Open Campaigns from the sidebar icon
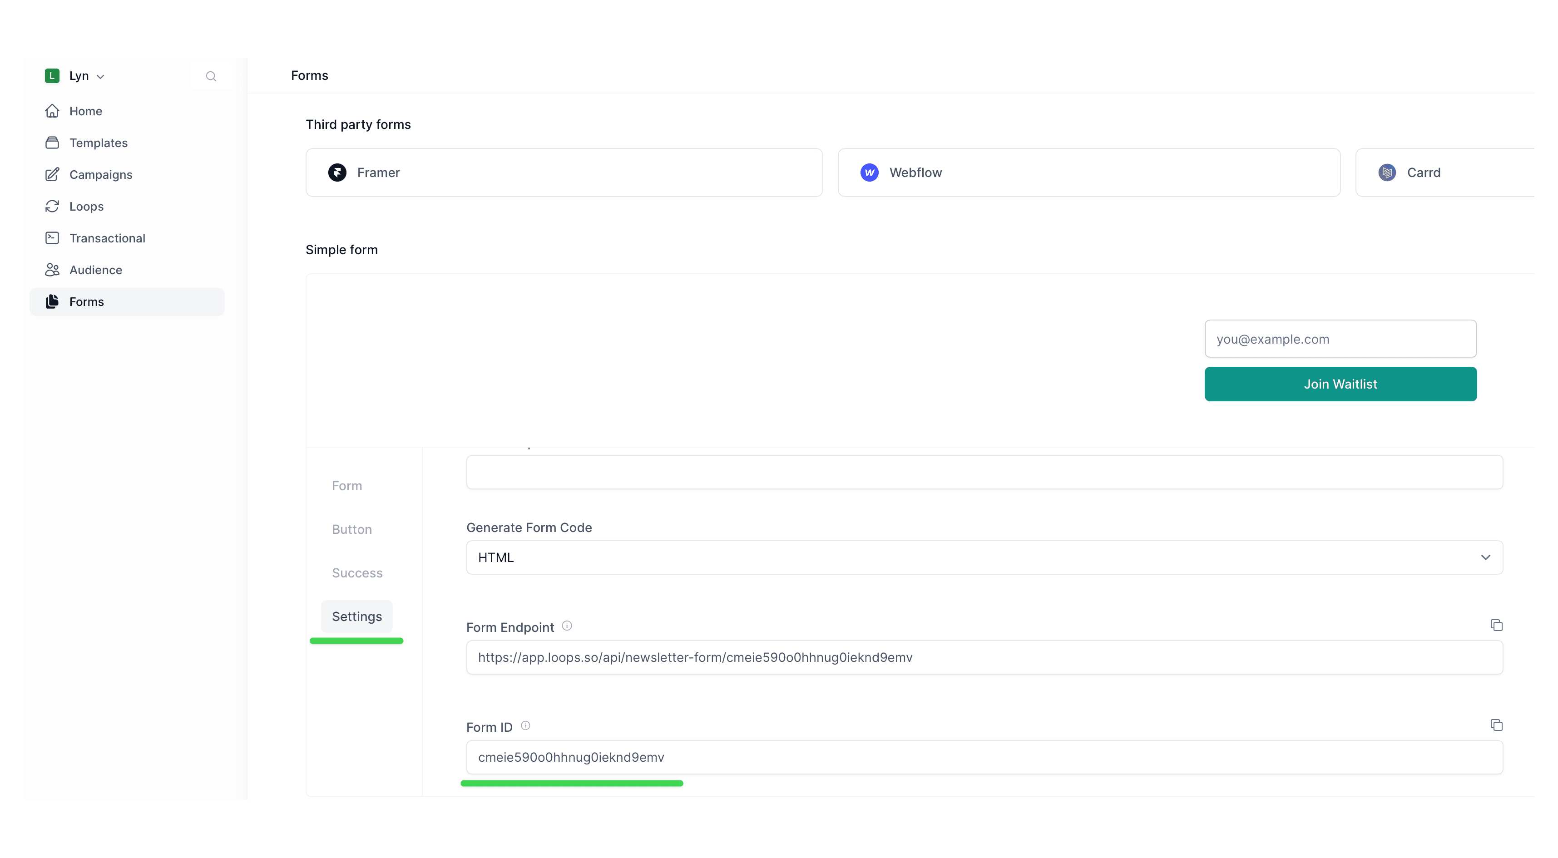Image resolution: width=1558 pixels, height=858 pixels. coord(52,174)
